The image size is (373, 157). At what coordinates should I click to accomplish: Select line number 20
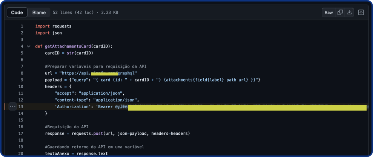pyautogui.click(x=21, y=154)
